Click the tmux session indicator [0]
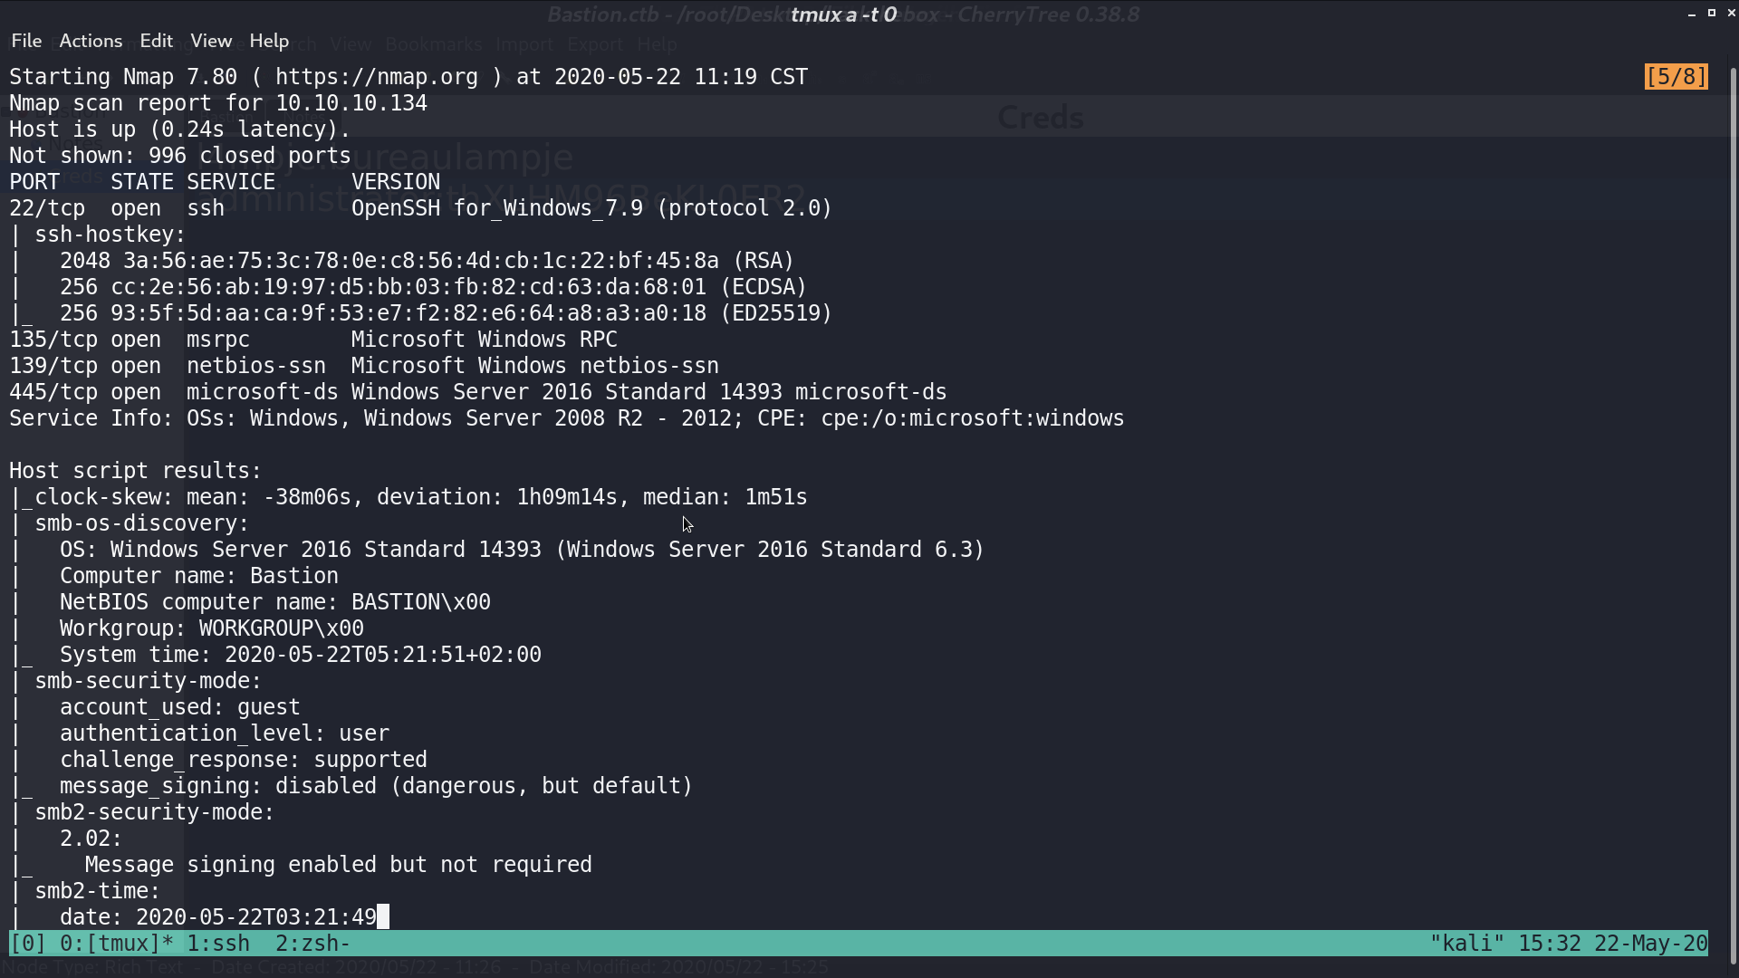 pyautogui.click(x=28, y=944)
